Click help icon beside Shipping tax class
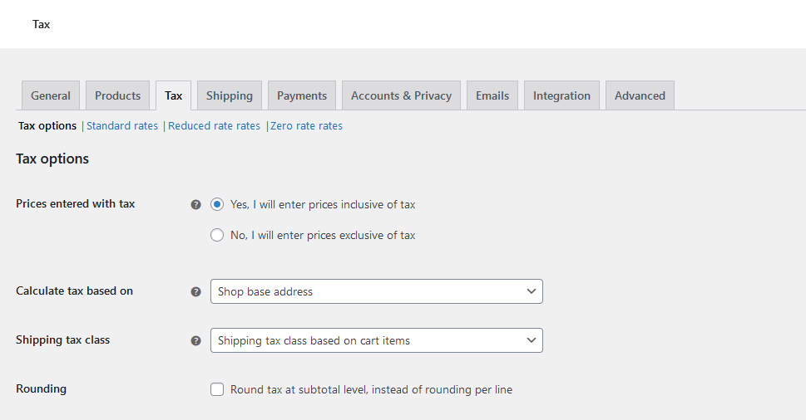Viewport: 806px width, 420px height. (x=195, y=340)
